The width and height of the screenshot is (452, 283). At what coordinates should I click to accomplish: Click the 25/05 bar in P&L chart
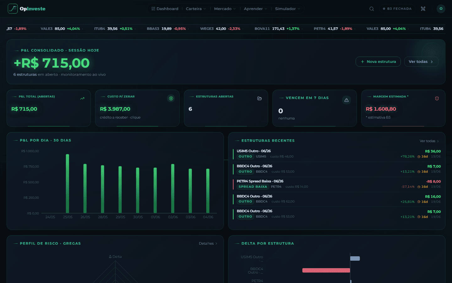67,184
